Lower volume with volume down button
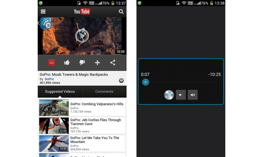This screenshot has height=157, width=263. point(181,95)
